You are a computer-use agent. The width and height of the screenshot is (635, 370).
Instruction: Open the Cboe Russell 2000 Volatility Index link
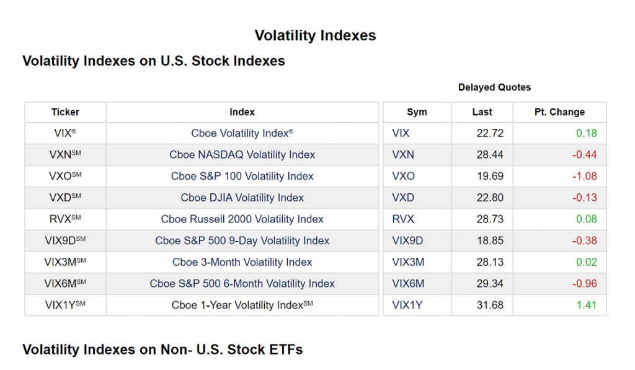pos(242,219)
